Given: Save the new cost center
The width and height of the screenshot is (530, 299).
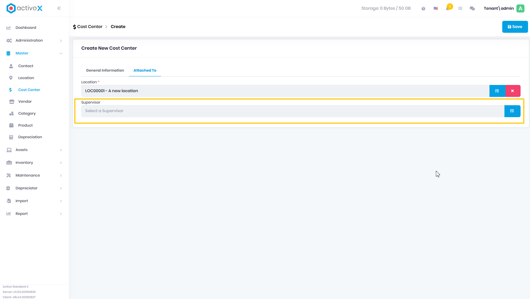Looking at the screenshot, I should (515, 27).
